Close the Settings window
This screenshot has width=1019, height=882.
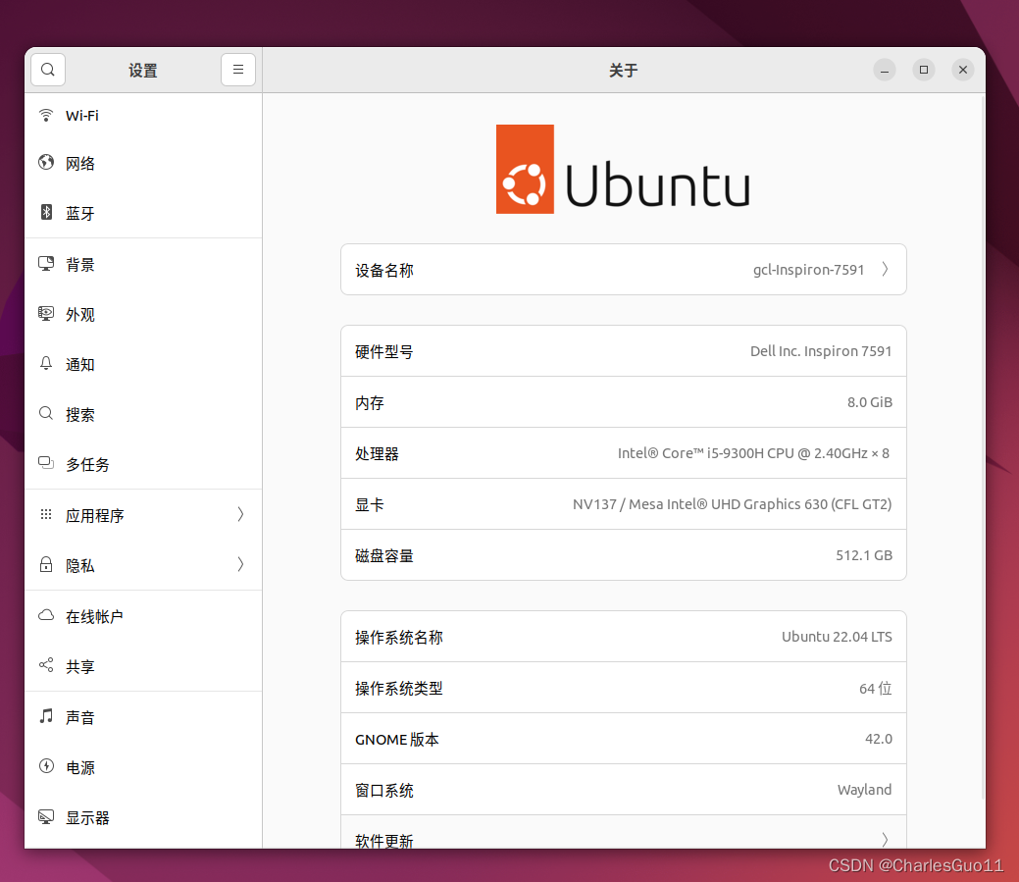tap(962, 70)
